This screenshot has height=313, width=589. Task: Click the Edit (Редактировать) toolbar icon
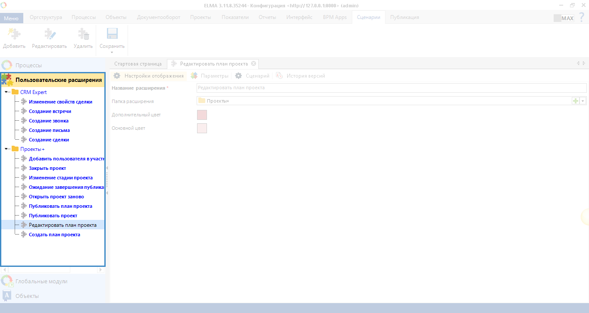pyautogui.click(x=50, y=34)
